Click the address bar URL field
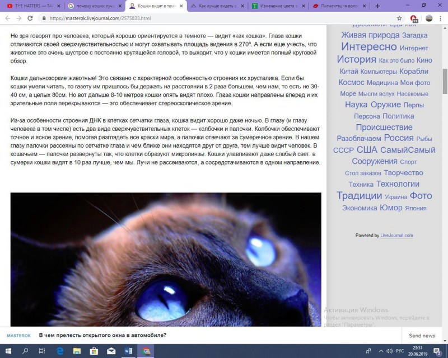Screen dimensions: 448x358 coord(217,18)
